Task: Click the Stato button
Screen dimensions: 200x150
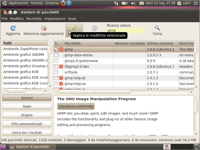Action: [x=27, y=106]
